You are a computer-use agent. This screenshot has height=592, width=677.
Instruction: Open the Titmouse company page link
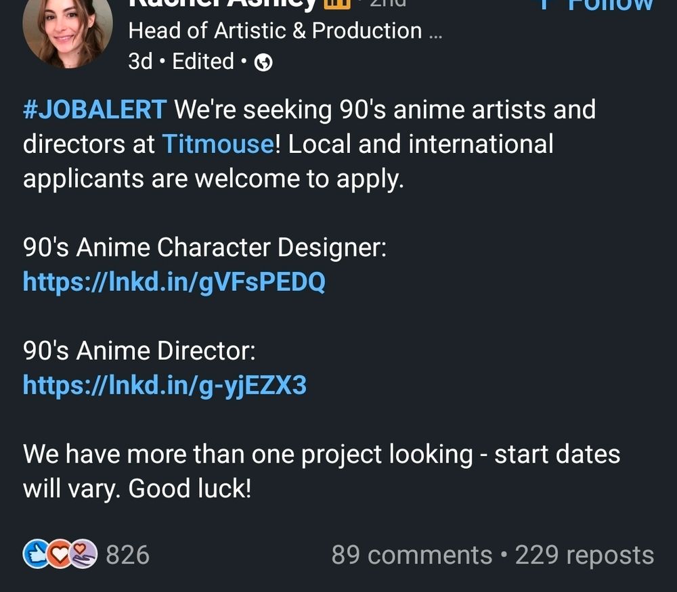217,143
